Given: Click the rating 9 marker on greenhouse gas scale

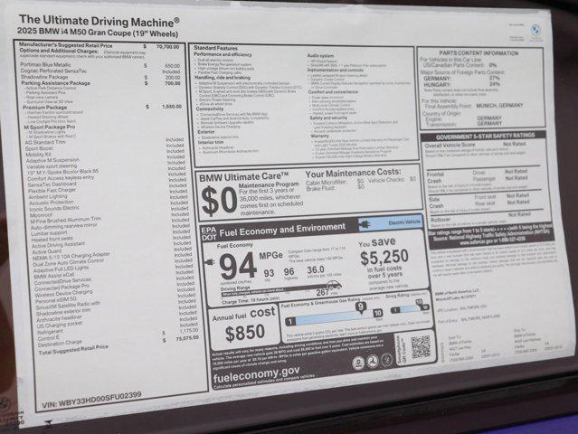Looking at the screenshot, I should (x=360, y=307).
